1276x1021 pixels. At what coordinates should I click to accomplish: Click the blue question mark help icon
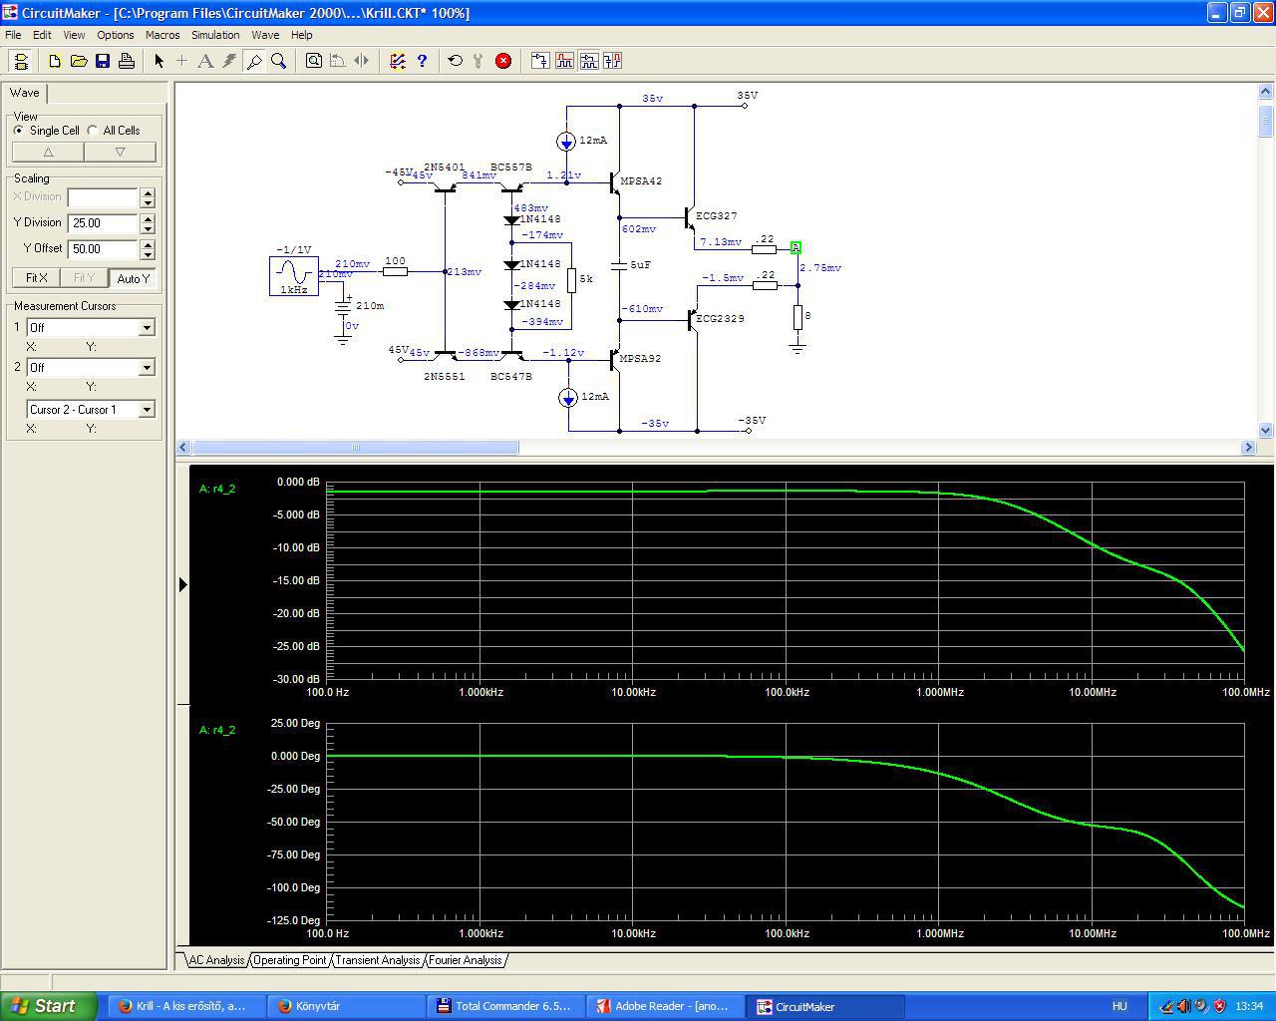click(422, 61)
